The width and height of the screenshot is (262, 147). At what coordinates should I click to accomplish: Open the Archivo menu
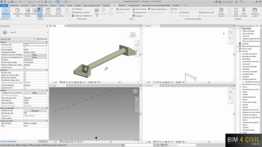4,5
